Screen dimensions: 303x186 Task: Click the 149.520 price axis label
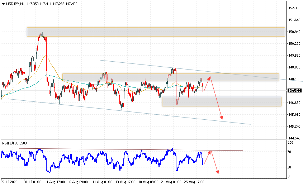click(294, 56)
